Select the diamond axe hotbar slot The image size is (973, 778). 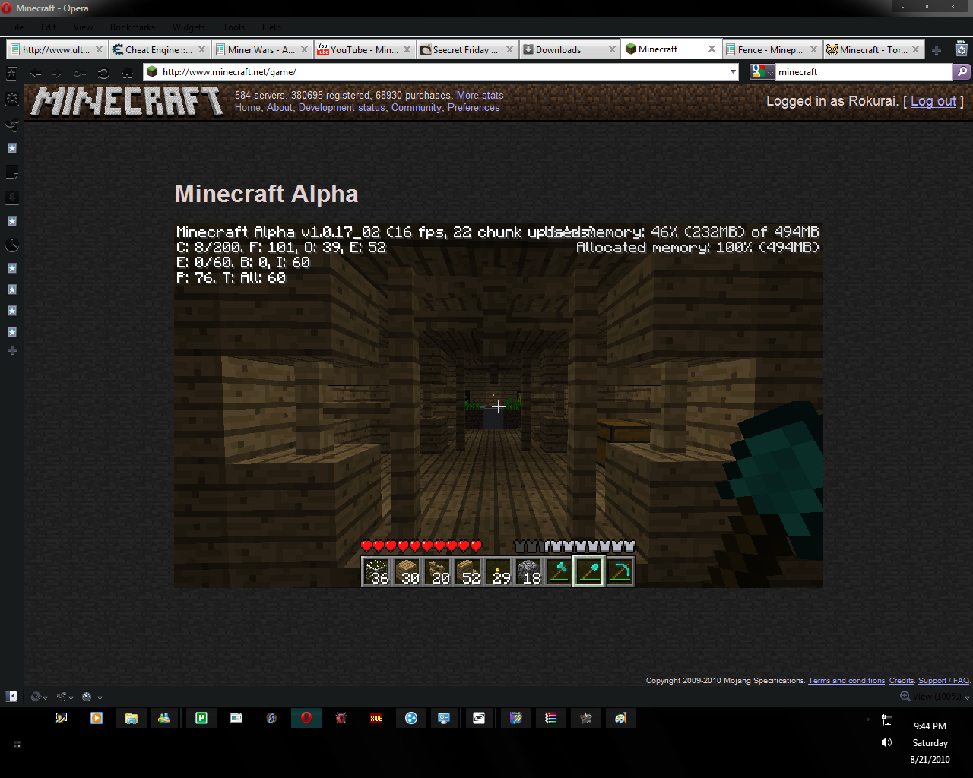pos(559,571)
